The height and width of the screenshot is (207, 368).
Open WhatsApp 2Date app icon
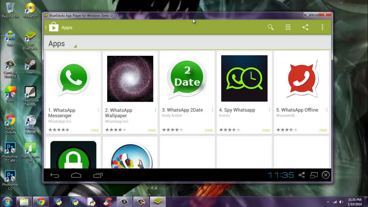[187, 78]
